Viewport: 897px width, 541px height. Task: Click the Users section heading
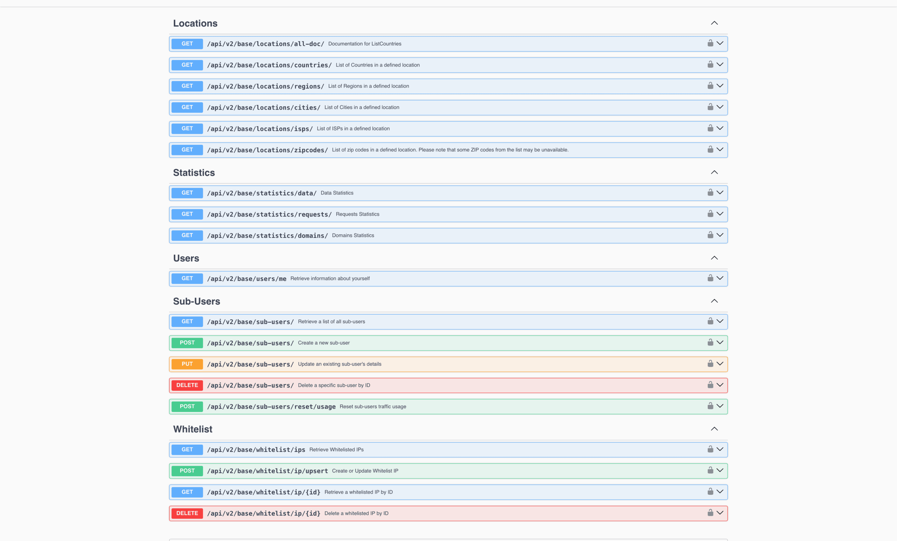click(x=186, y=258)
